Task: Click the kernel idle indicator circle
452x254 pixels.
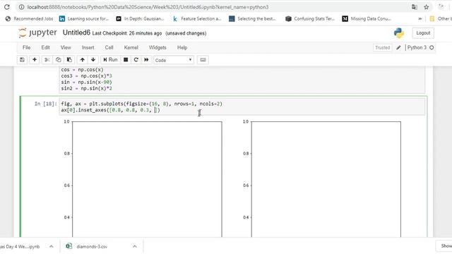Action: click(432, 47)
